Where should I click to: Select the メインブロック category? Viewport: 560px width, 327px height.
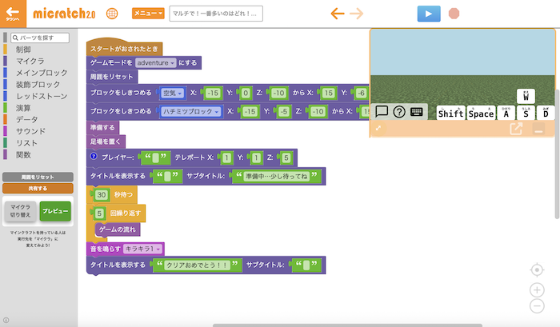click(x=42, y=73)
